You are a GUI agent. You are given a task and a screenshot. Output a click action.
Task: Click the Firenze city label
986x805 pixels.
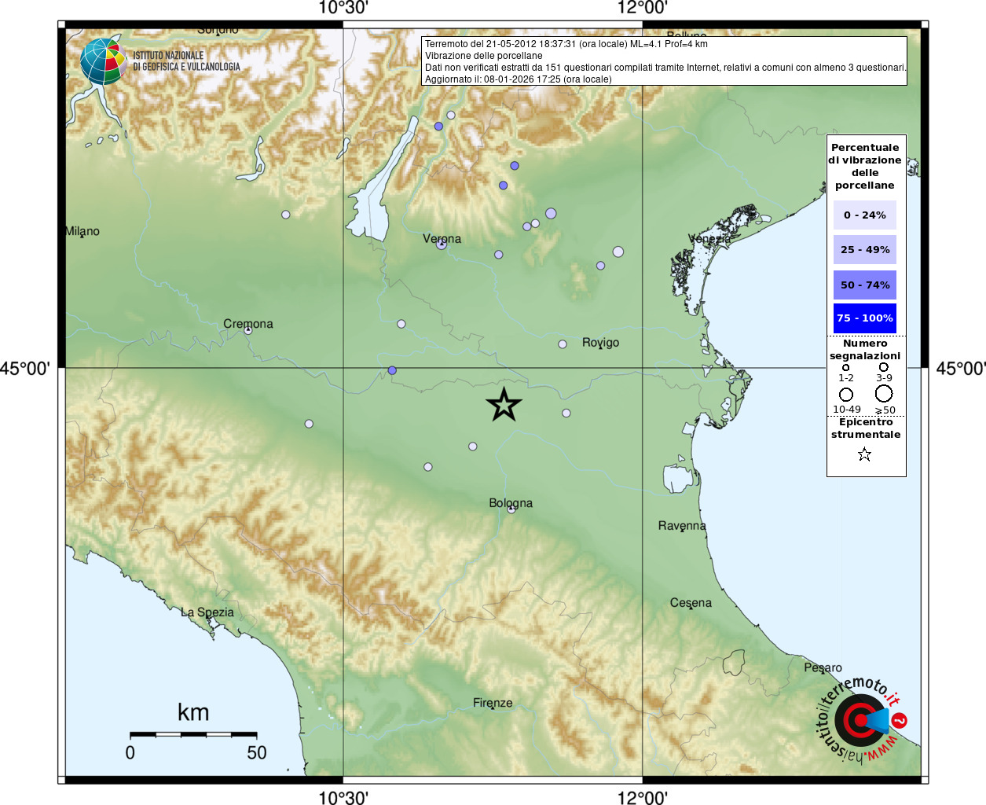tap(493, 703)
